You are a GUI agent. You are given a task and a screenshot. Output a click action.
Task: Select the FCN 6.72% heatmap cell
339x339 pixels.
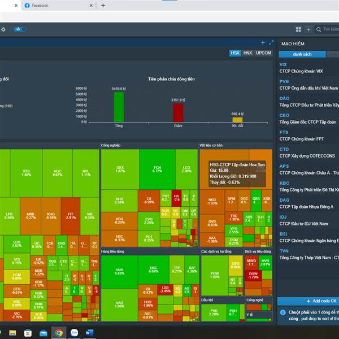pyautogui.click(x=157, y=169)
